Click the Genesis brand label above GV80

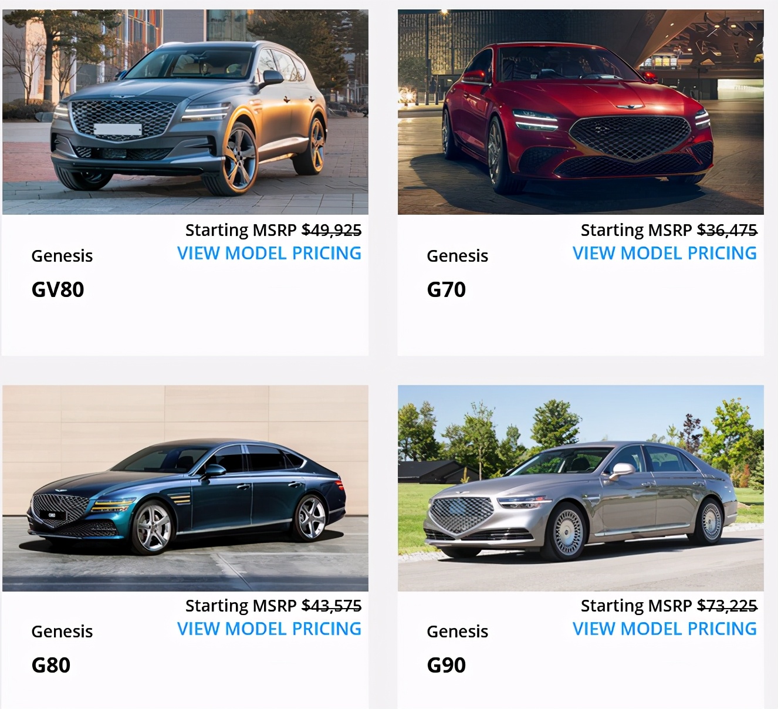click(62, 256)
